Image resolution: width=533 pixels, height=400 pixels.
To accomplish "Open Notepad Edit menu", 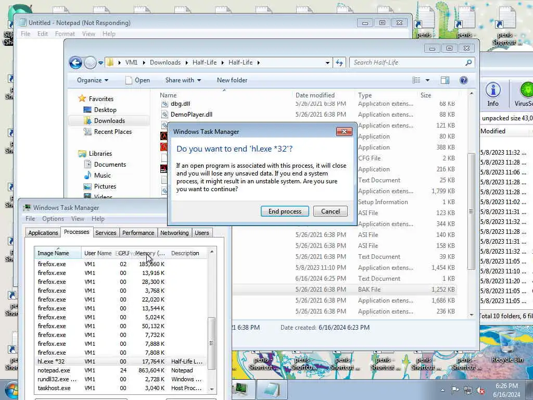I will [43, 34].
